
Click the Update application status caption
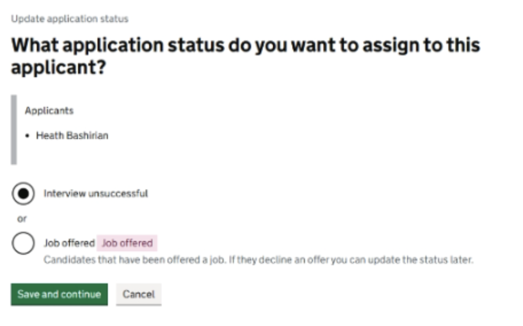coord(69,19)
